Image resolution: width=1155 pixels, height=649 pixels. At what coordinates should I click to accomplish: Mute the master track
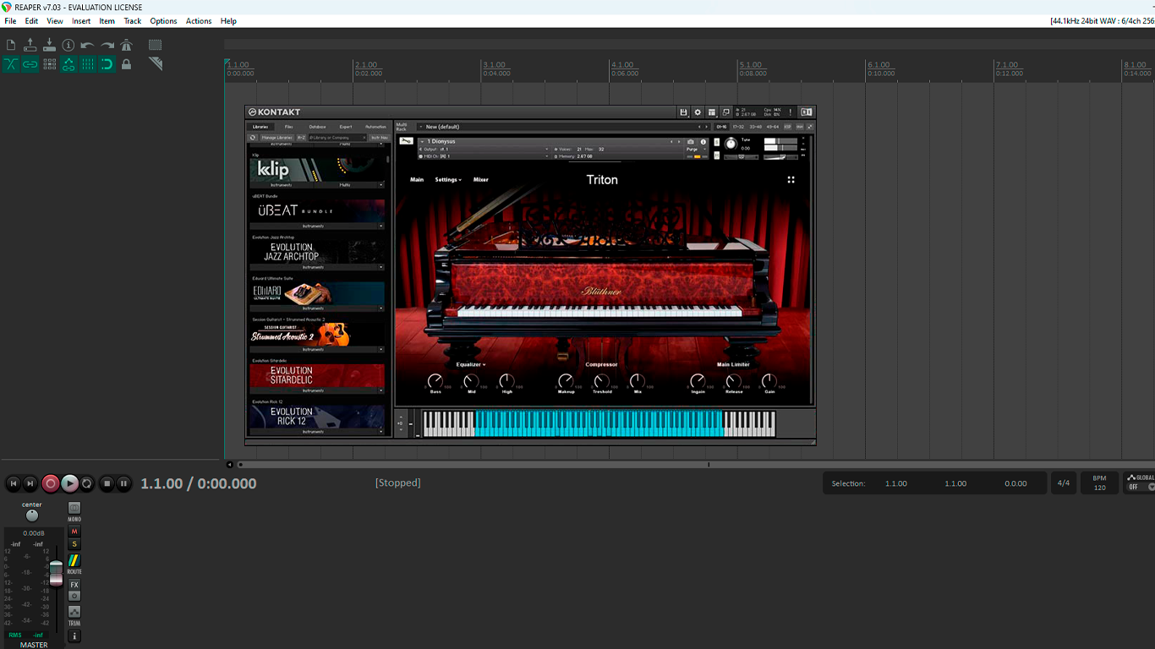pyautogui.click(x=74, y=532)
